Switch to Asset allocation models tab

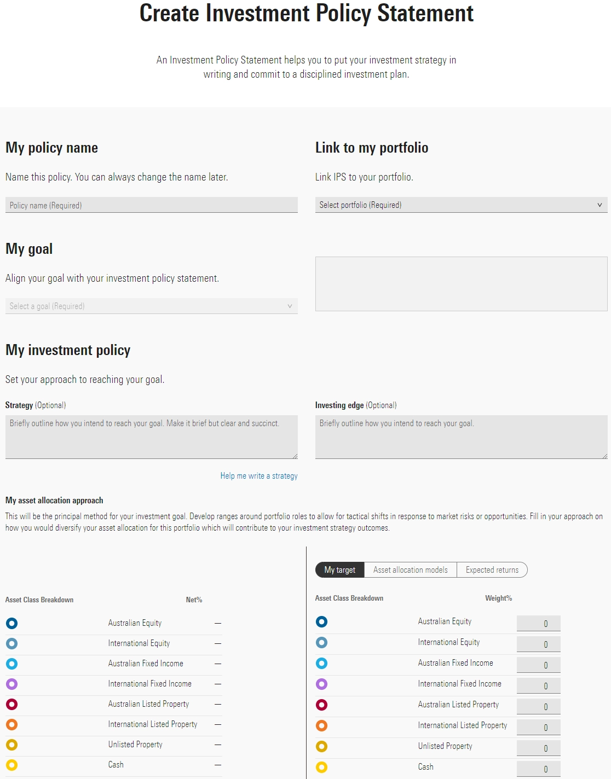pyautogui.click(x=410, y=570)
